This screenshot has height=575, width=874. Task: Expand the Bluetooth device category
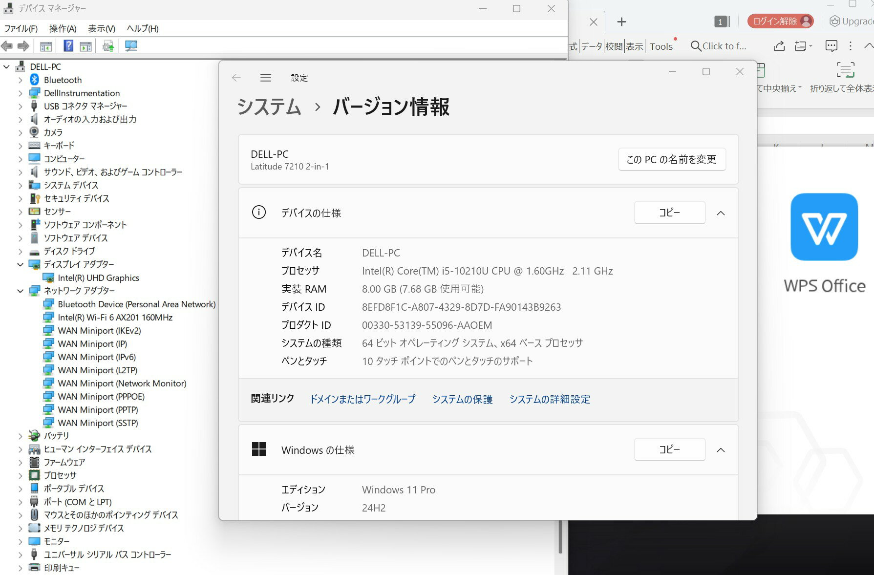pyautogui.click(x=20, y=80)
